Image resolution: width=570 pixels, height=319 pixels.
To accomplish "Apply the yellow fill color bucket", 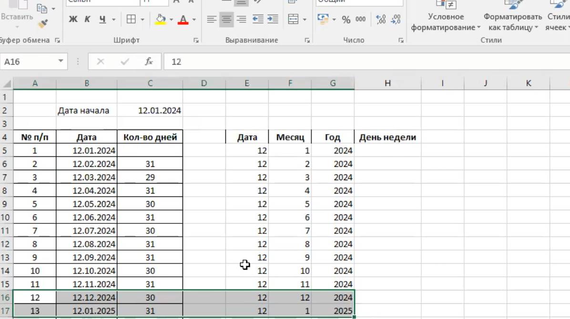I will point(160,19).
